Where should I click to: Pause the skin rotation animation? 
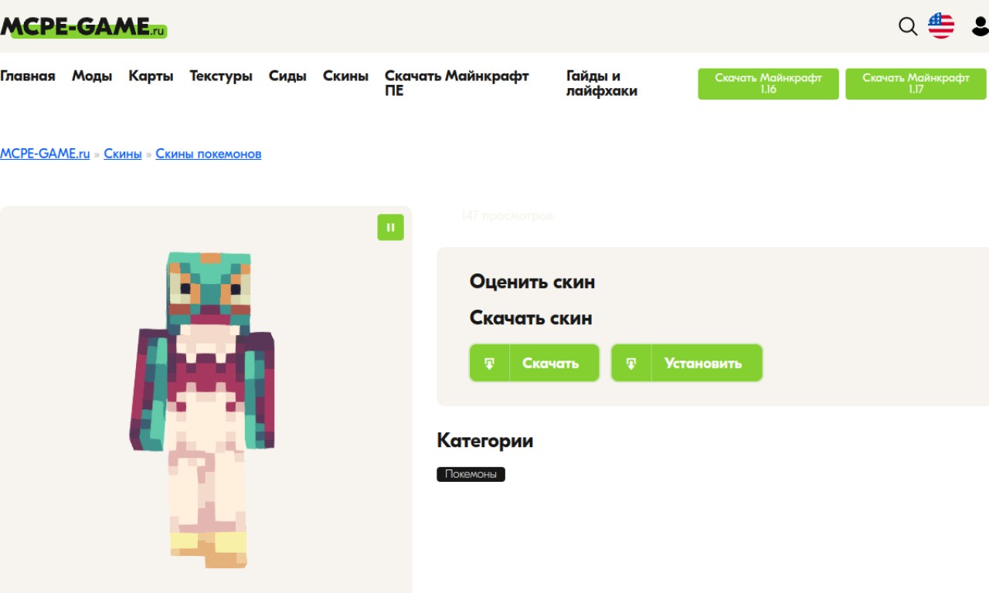click(390, 227)
